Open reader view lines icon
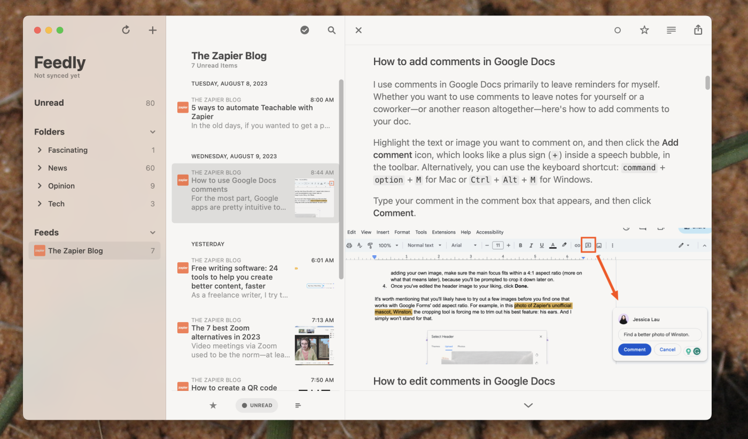Image resolution: width=748 pixels, height=439 pixels. pos(672,30)
